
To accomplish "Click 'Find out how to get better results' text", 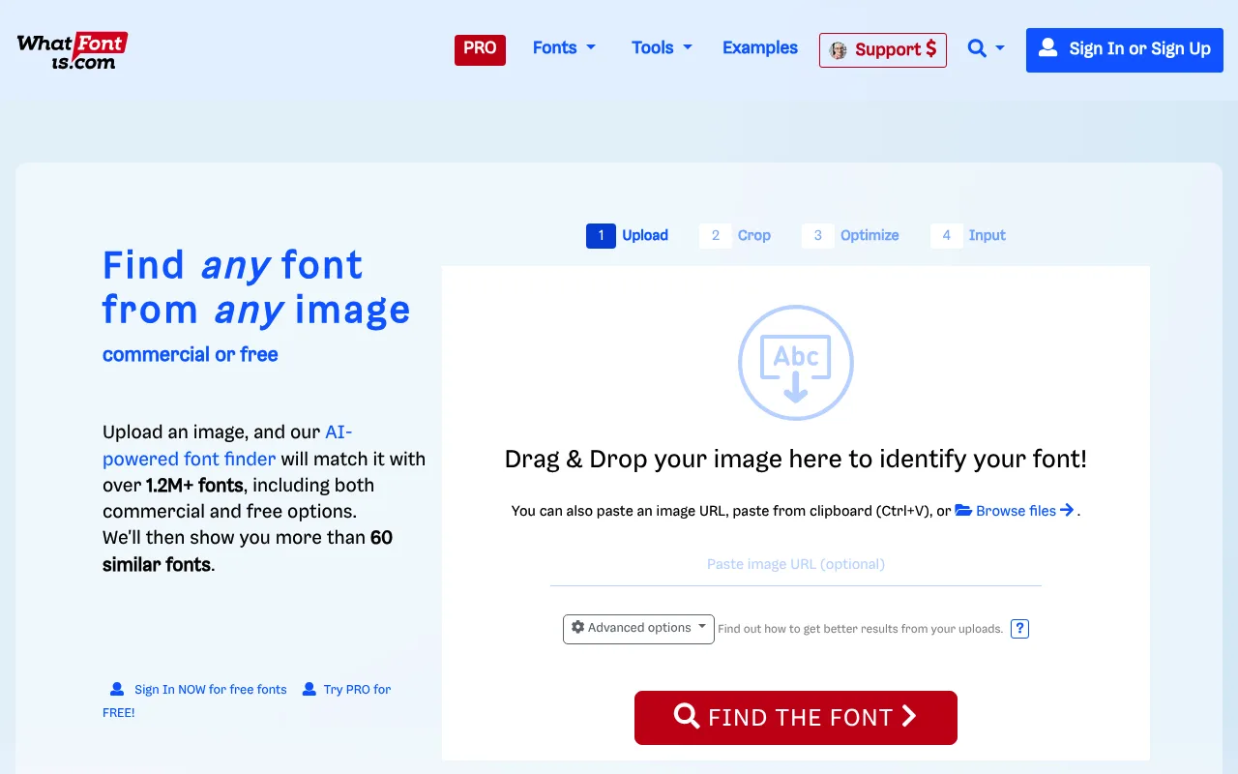I will [861, 629].
